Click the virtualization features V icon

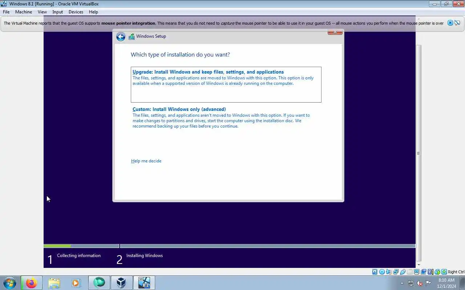(430, 272)
